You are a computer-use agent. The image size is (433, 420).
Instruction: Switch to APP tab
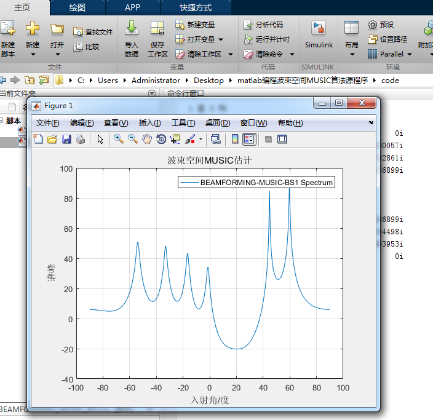coord(132,7)
